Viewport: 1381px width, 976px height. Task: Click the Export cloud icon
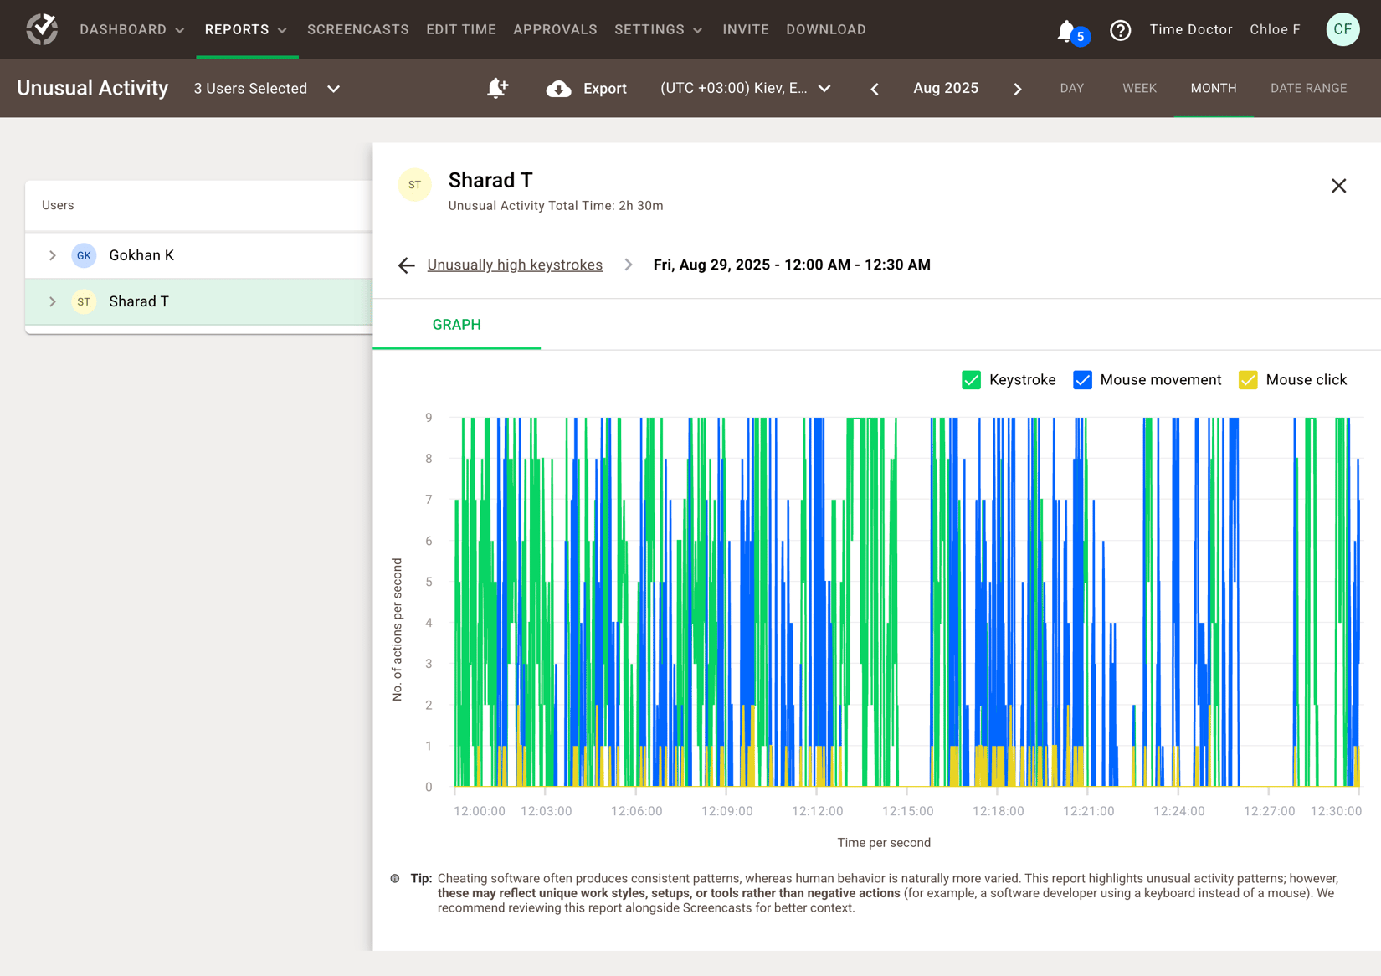[556, 88]
